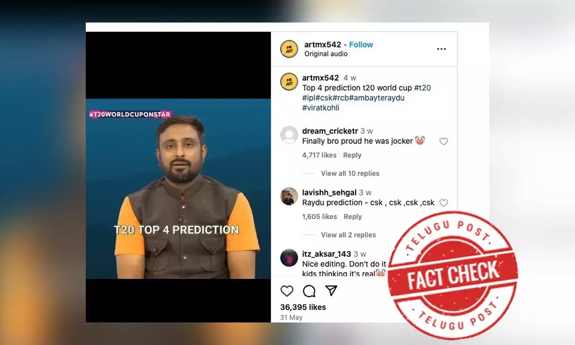The width and height of the screenshot is (575, 345).
Task: Like dream_cricketr's comment heart
Action: coord(444,141)
